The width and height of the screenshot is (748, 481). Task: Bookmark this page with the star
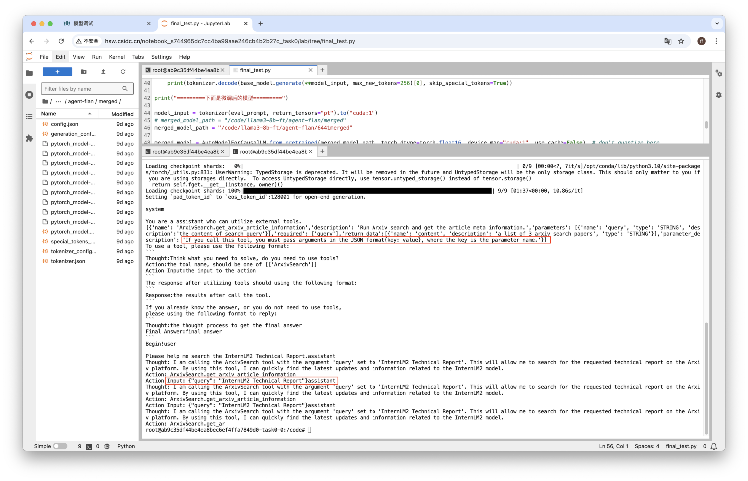[681, 41]
